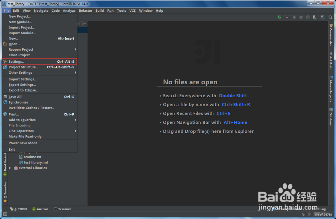The width and height of the screenshot is (336, 219).
Task: Open the Commander side tool window
Action: click(331, 35)
